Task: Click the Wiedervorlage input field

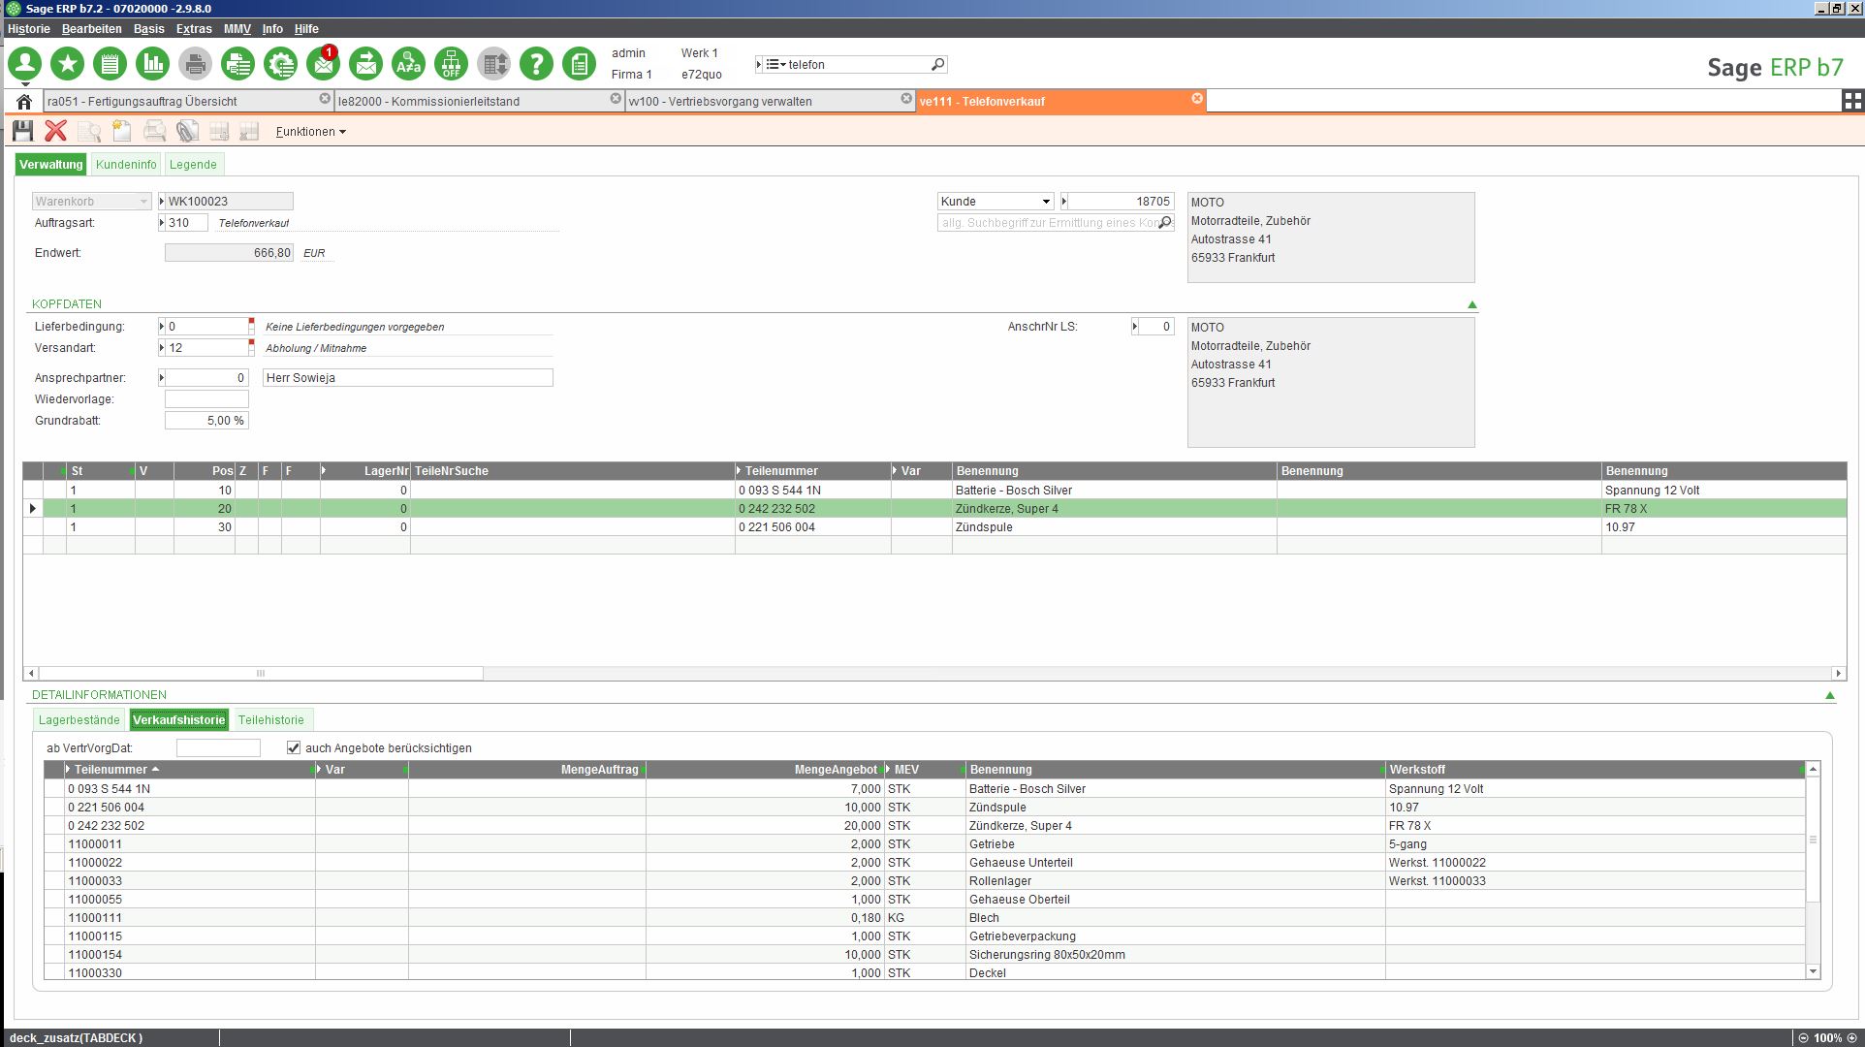Action: pyautogui.click(x=206, y=399)
